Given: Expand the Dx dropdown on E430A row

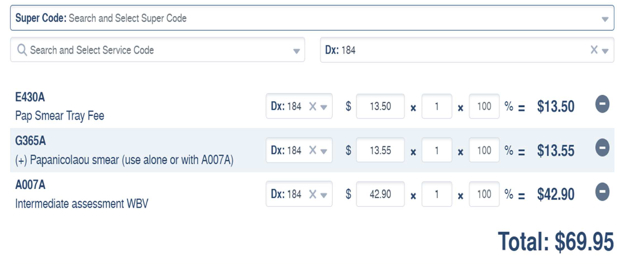Looking at the screenshot, I should 324,107.
